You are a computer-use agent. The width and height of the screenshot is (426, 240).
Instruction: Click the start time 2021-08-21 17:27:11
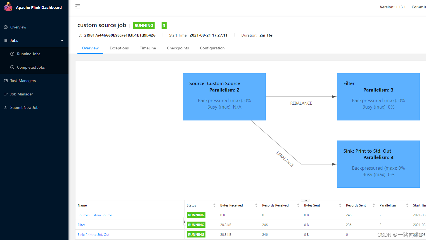point(209,35)
